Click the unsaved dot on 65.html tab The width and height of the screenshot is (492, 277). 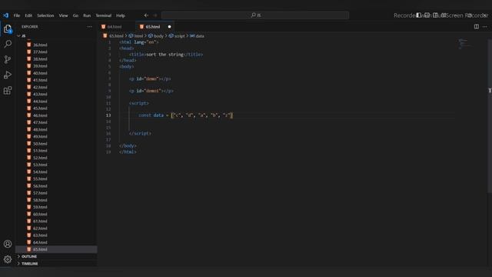coord(169,27)
